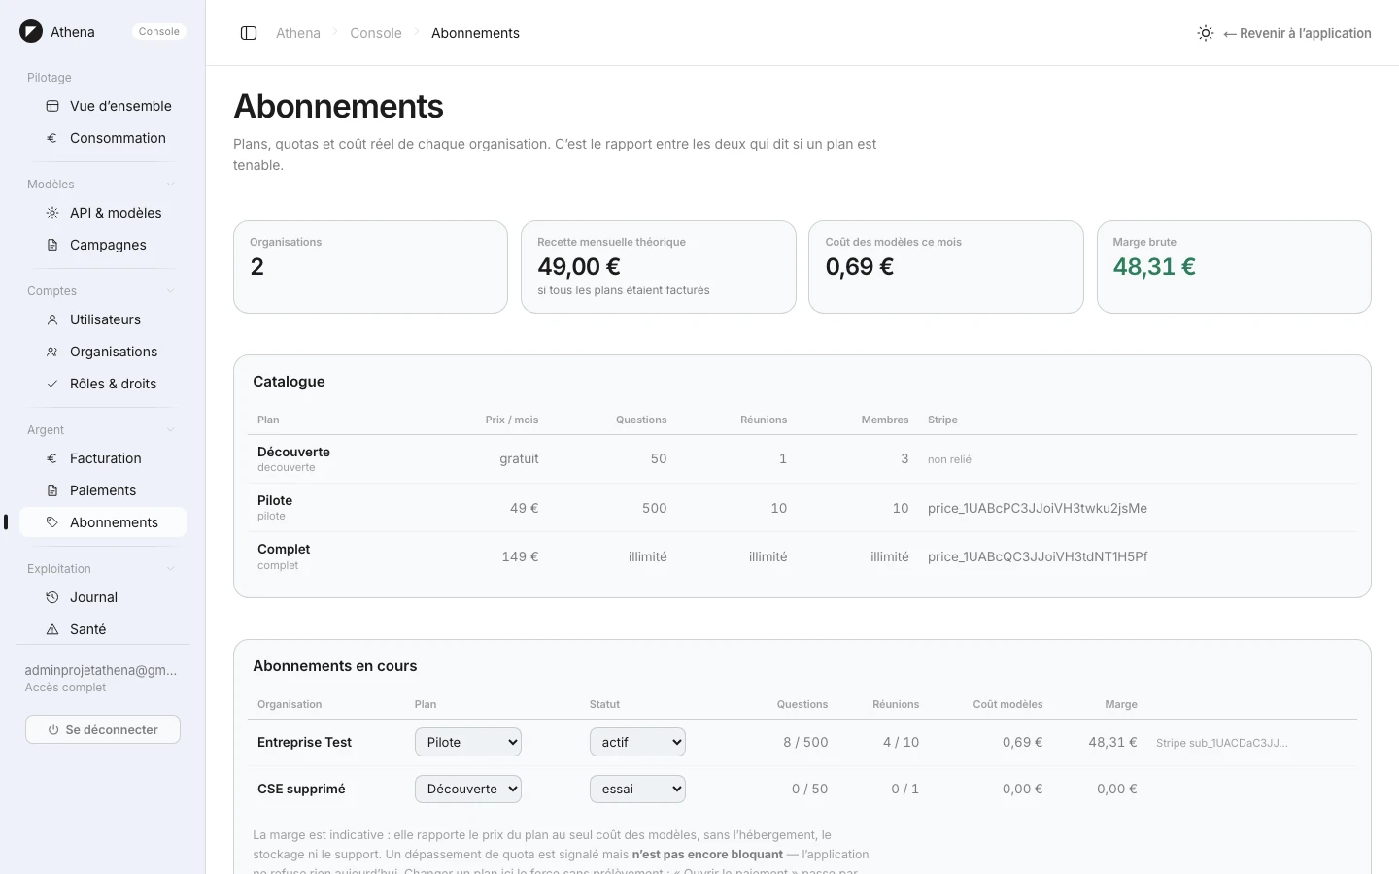Screen dimensions: 1399x874
Task: Open Vue d'ensemble menu item
Action: [x=103, y=106]
